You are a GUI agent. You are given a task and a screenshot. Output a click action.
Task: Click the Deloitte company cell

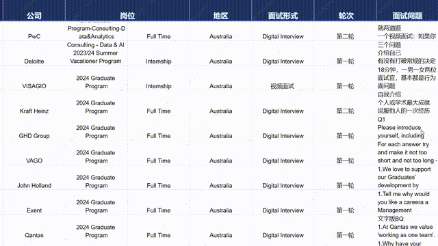click(34, 61)
